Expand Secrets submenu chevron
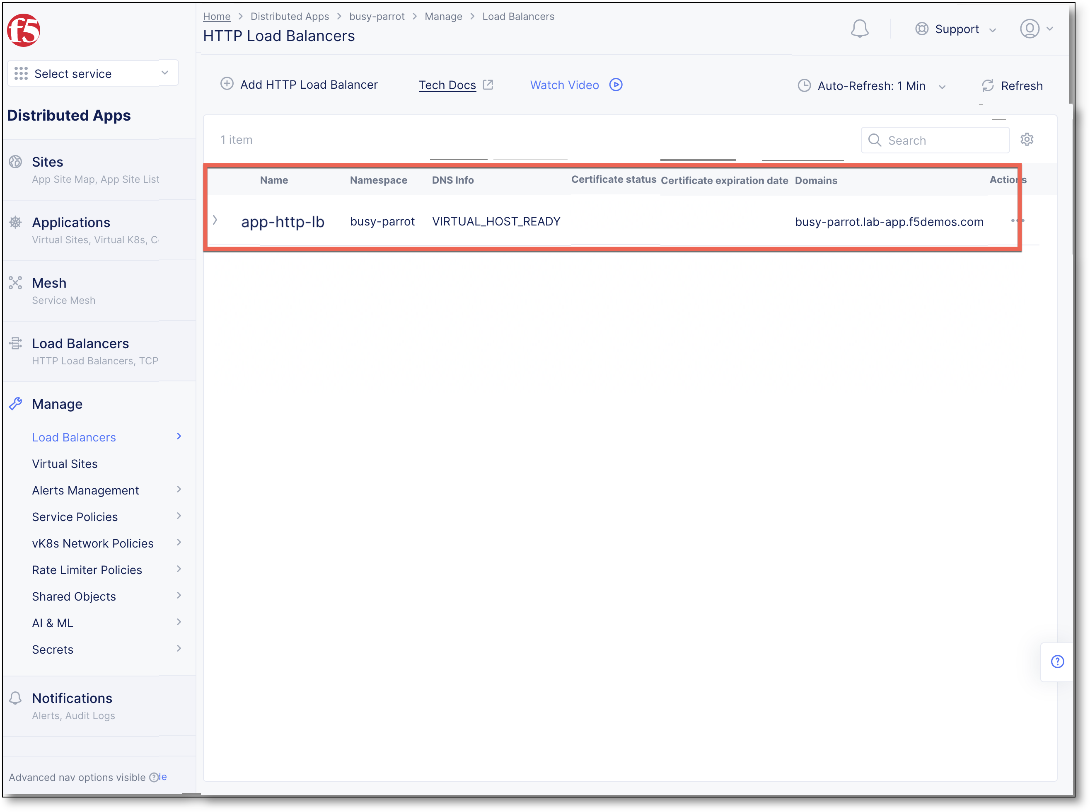This screenshot has width=1090, height=812. pyautogui.click(x=179, y=648)
